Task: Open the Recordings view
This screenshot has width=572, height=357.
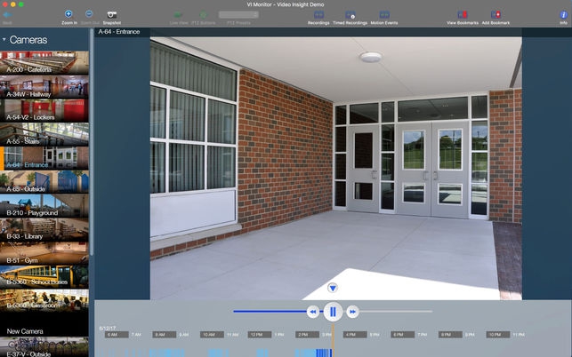Action: [x=318, y=14]
